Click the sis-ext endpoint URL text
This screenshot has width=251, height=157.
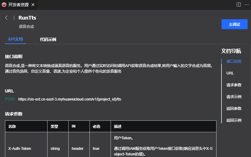pyautogui.click(x=70, y=99)
